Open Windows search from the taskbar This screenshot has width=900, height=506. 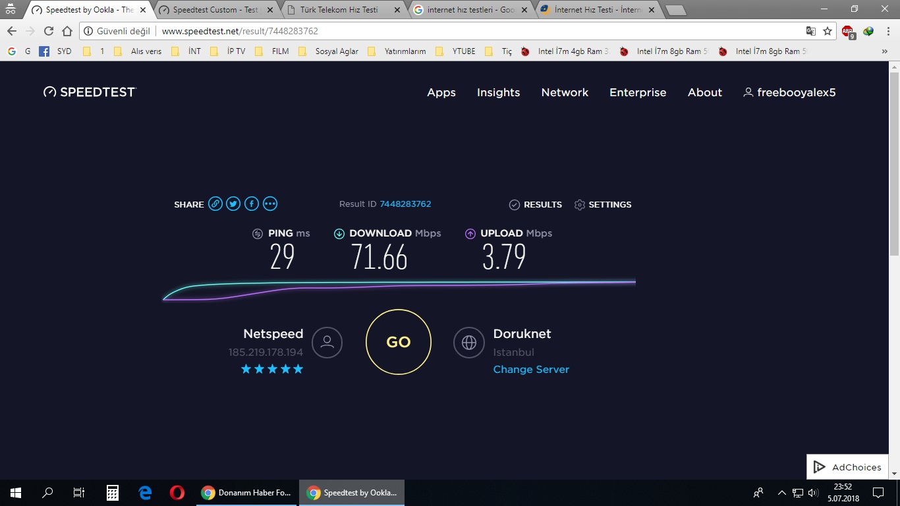47,492
